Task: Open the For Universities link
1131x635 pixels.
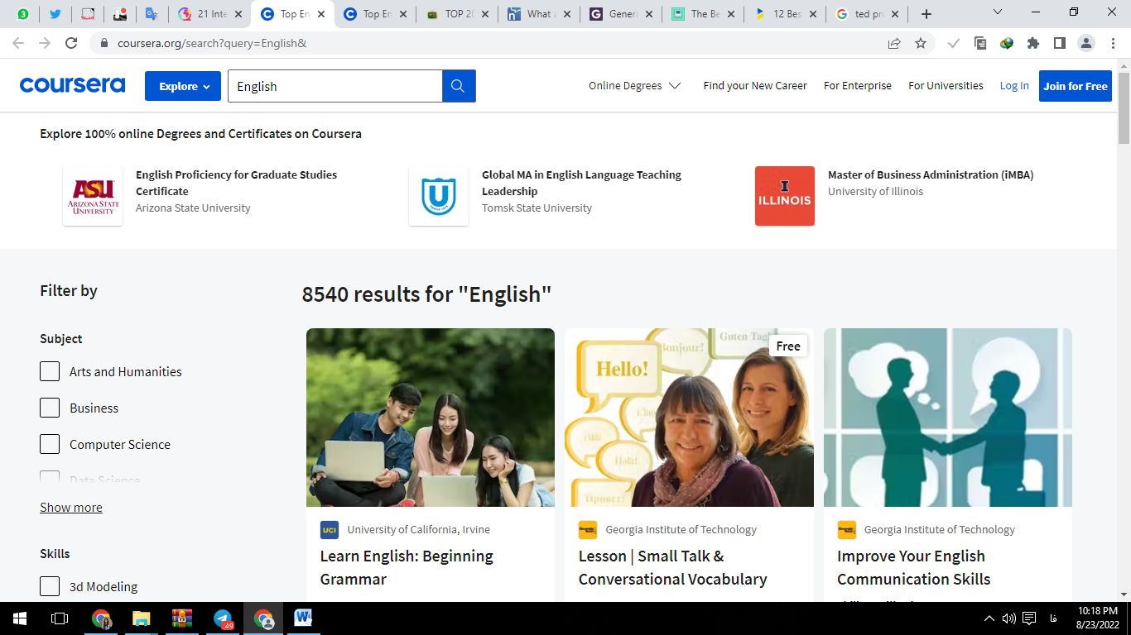Action: (x=946, y=85)
